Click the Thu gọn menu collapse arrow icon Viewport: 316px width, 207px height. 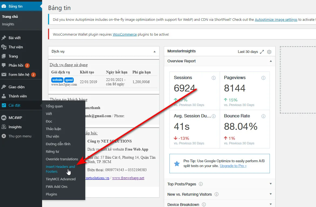pos(4,136)
